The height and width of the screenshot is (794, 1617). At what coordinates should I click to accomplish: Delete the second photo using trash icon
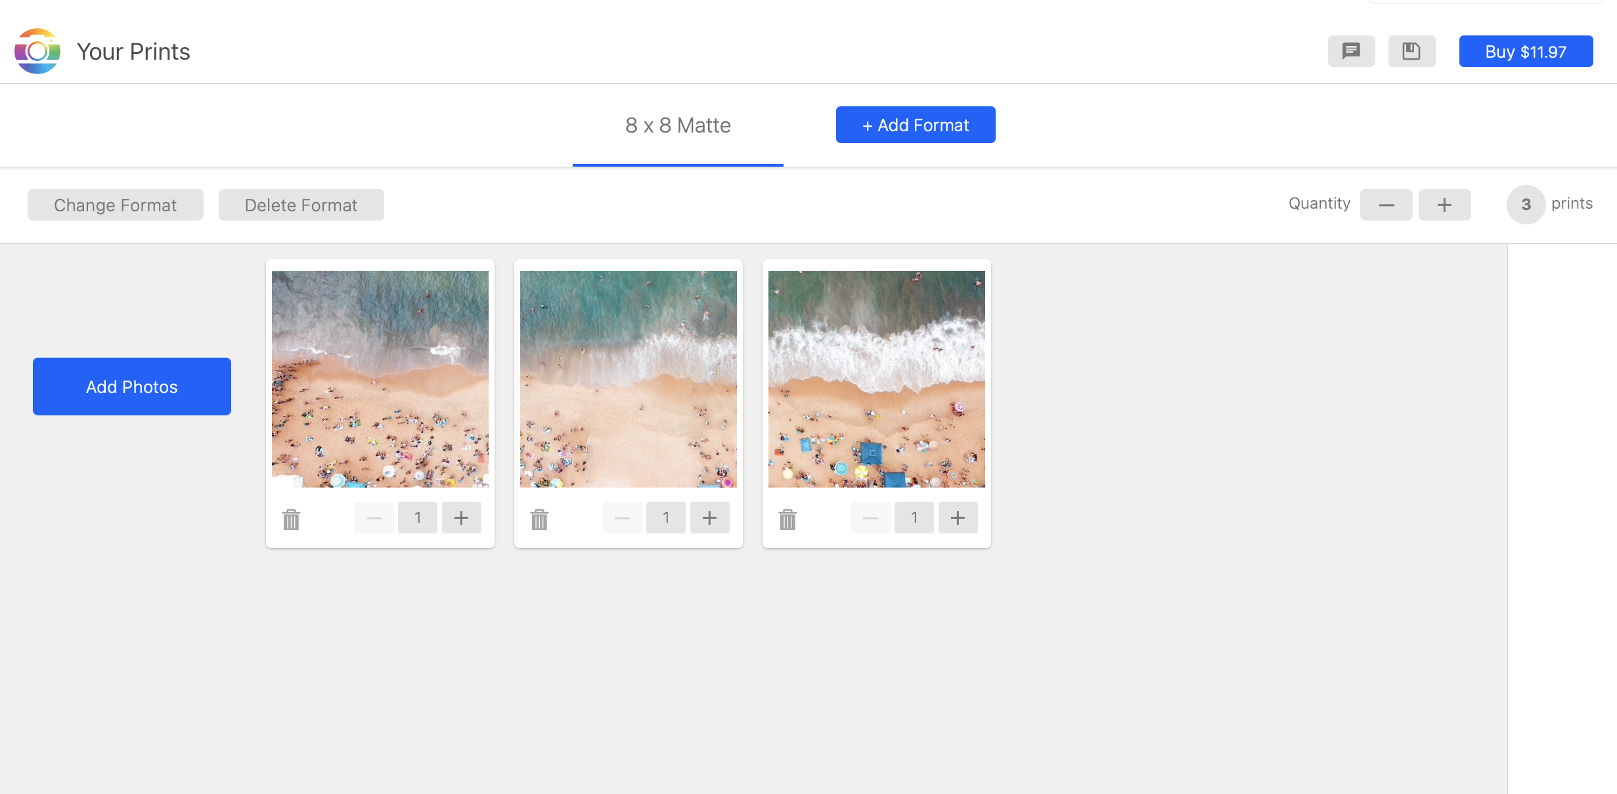[x=539, y=519]
